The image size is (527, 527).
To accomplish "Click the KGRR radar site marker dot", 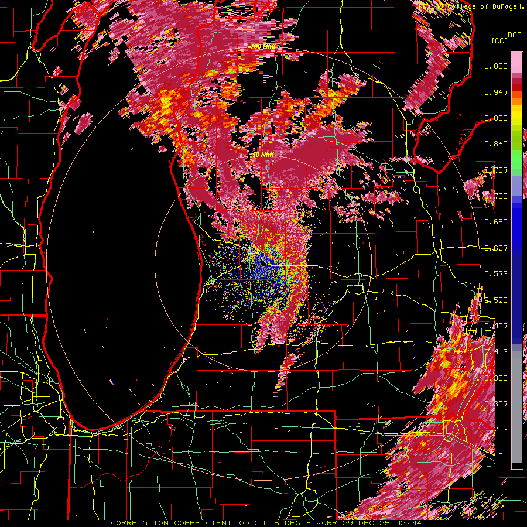I will pyautogui.click(x=263, y=264).
